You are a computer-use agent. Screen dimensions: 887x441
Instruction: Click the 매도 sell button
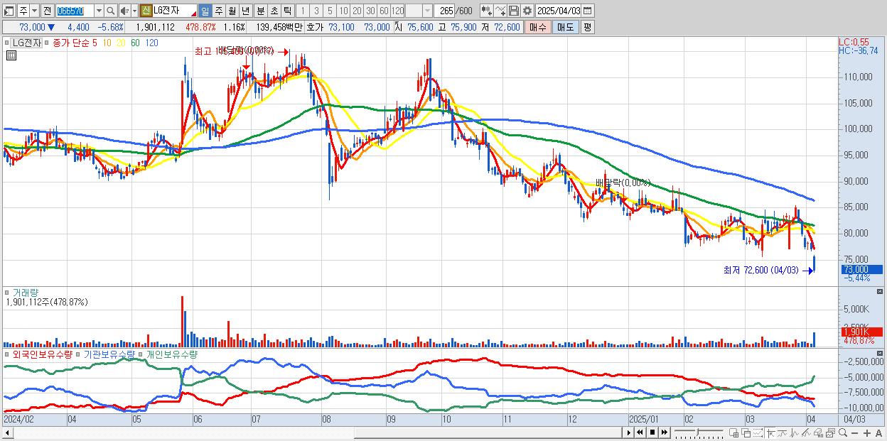(x=566, y=27)
